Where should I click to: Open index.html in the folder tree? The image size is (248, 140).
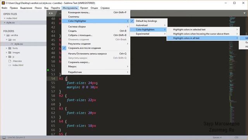18,65
